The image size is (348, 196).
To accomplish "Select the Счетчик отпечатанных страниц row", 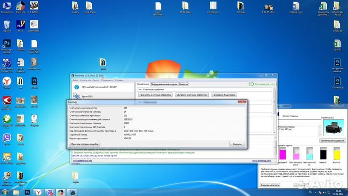I will point(157,123).
